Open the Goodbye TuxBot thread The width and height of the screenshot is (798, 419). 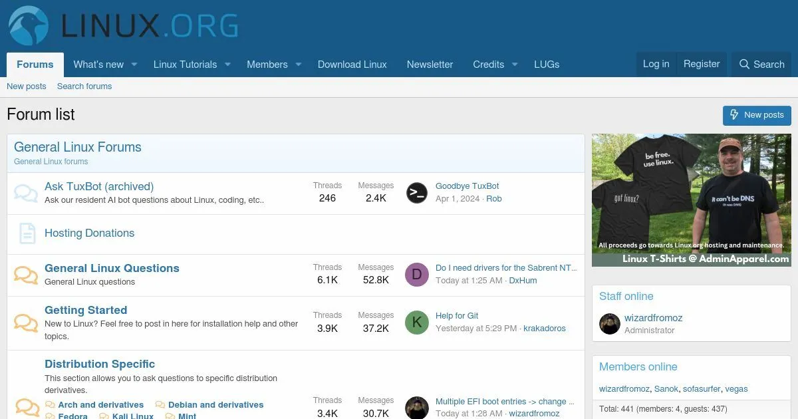click(x=467, y=186)
